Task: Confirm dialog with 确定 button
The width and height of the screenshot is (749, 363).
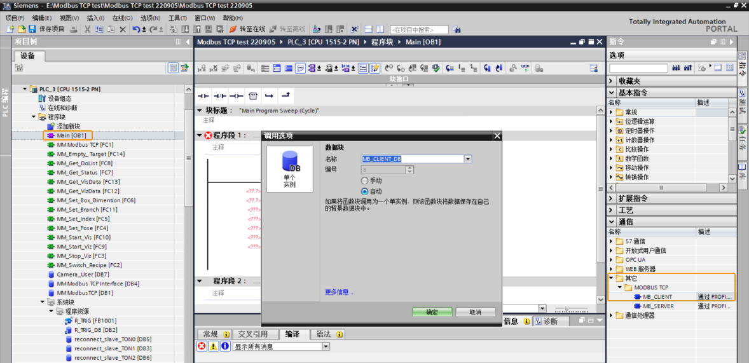Action: coord(432,312)
